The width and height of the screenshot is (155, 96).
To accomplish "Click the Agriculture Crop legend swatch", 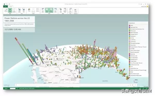I will 129,27.
